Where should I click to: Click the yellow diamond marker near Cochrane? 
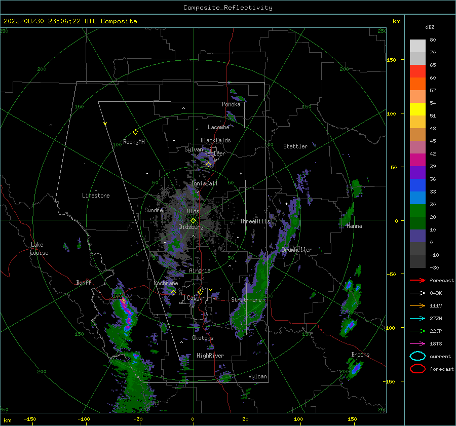[173, 292]
